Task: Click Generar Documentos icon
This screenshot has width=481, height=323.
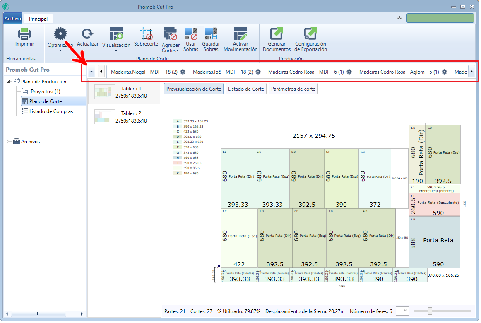Action: (x=277, y=34)
